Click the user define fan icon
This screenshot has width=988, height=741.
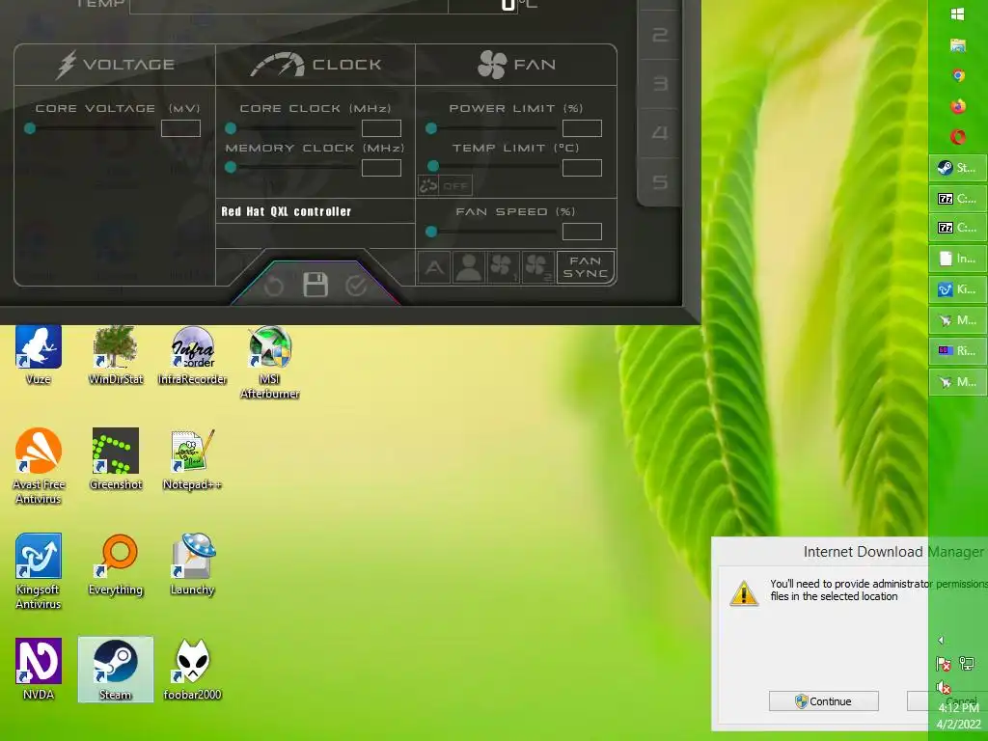[469, 267]
